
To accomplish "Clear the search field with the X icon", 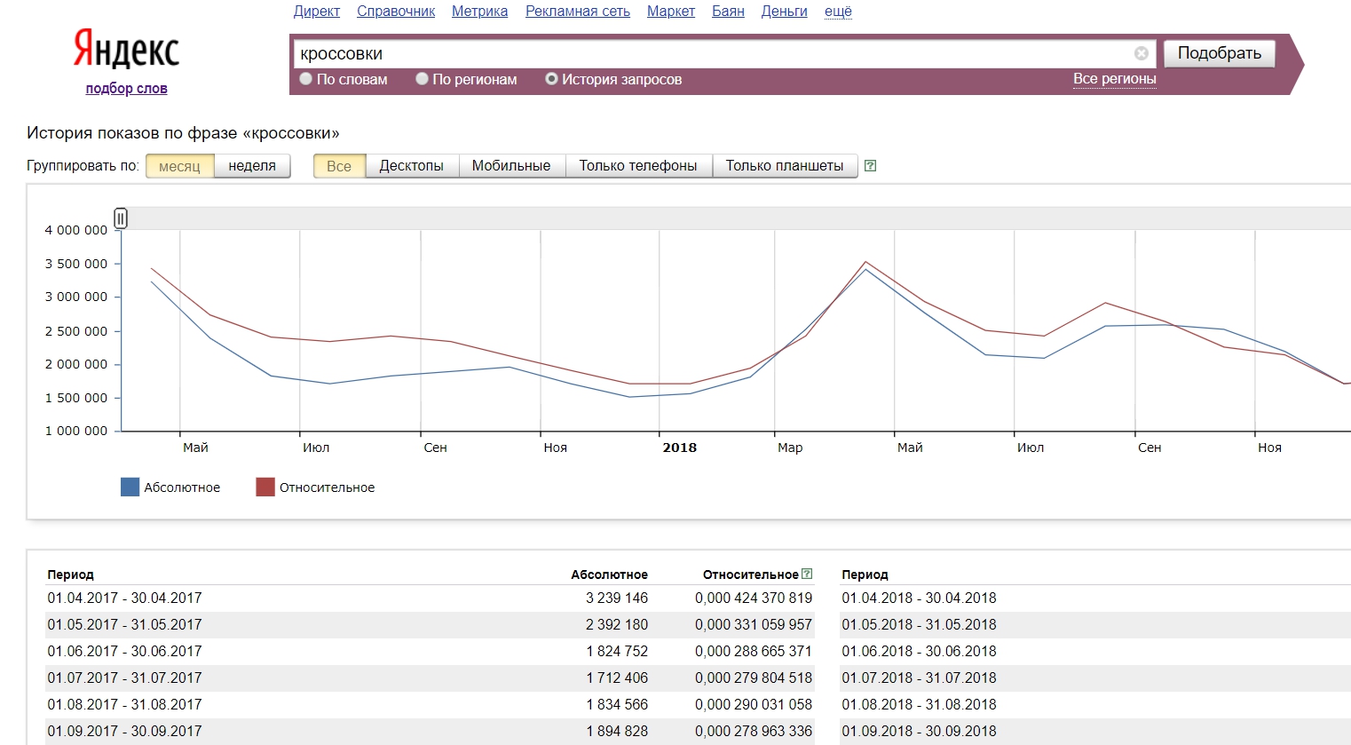I will tap(1142, 53).
